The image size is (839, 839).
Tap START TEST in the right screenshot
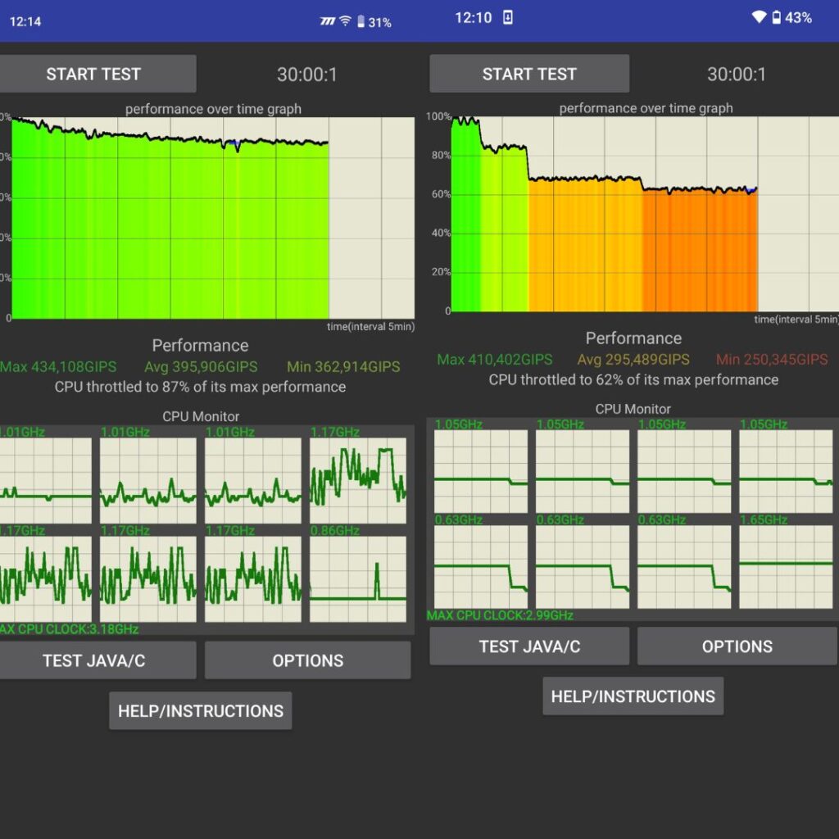(x=529, y=74)
